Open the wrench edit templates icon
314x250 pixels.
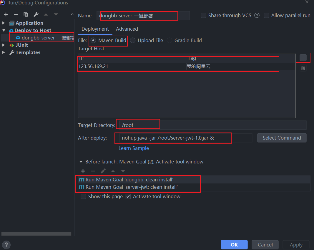pos(36,14)
